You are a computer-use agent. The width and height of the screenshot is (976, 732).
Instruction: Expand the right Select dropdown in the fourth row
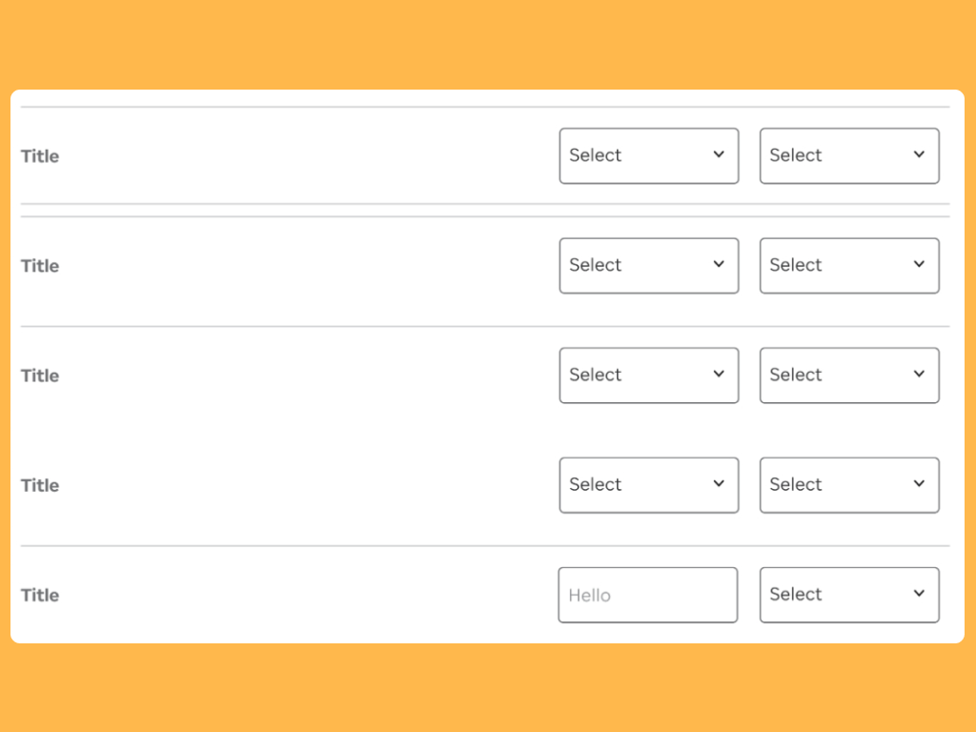tap(848, 484)
